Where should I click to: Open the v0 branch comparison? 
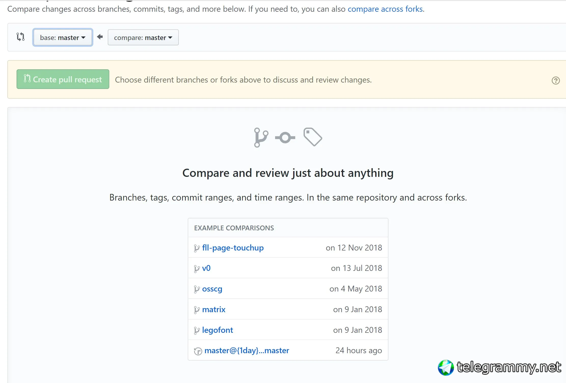pyautogui.click(x=206, y=268)
